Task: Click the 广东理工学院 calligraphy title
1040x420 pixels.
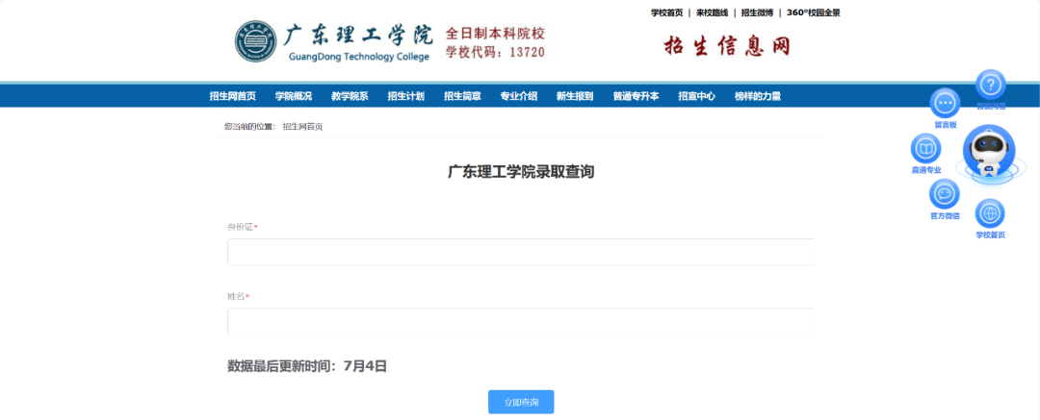Action: tap(359, 37)
